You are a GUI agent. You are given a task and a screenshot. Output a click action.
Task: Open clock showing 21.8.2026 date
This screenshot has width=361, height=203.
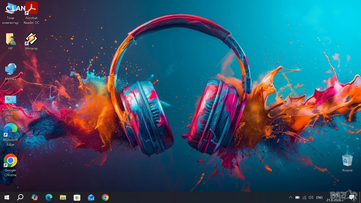[335, 197]
